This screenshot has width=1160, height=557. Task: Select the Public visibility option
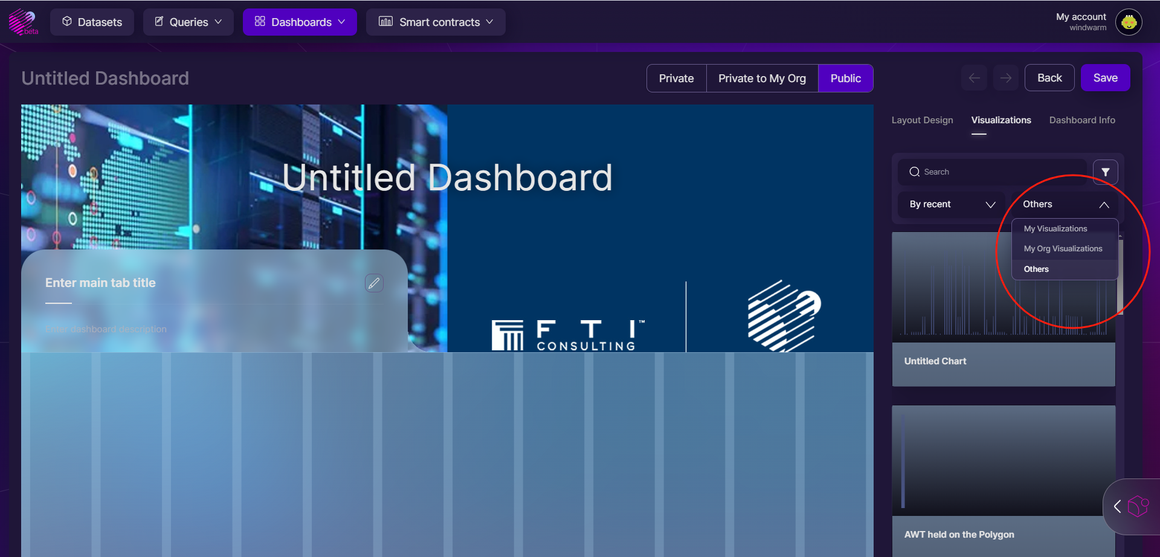pos(845,79)
